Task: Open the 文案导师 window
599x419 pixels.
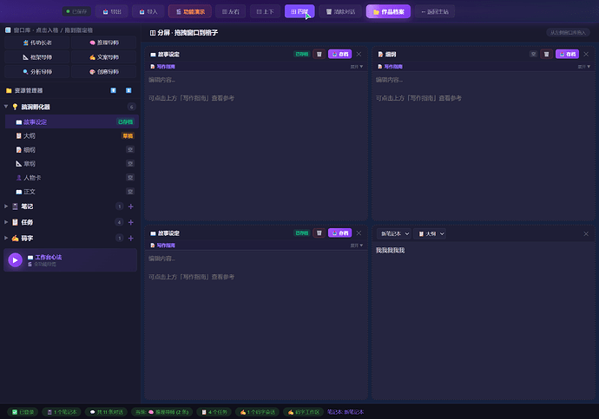Action: pyautogui.click(x=103, y=57)
